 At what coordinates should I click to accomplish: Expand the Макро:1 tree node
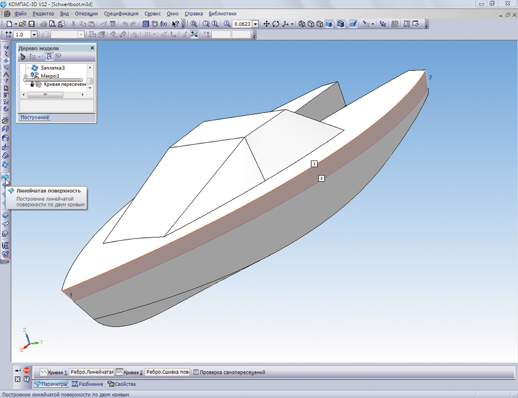[x=25, y=76]
